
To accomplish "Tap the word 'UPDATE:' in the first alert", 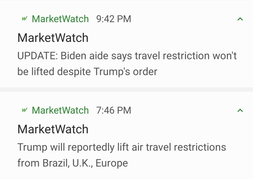I will pos(38,56).
